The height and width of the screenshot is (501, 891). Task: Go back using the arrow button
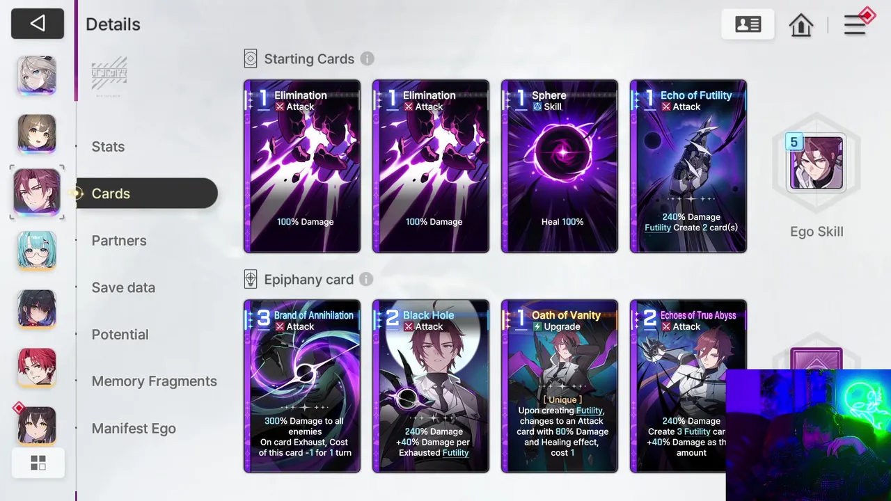tap(38, 24)
